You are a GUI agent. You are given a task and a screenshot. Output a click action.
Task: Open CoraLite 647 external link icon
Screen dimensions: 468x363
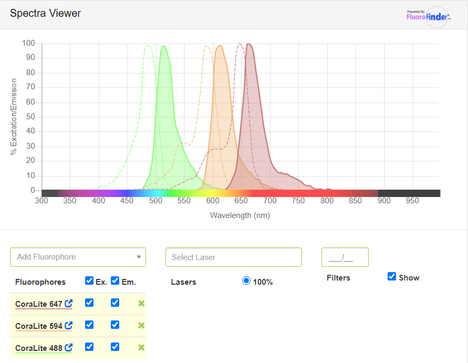click(x=68, y=304)
